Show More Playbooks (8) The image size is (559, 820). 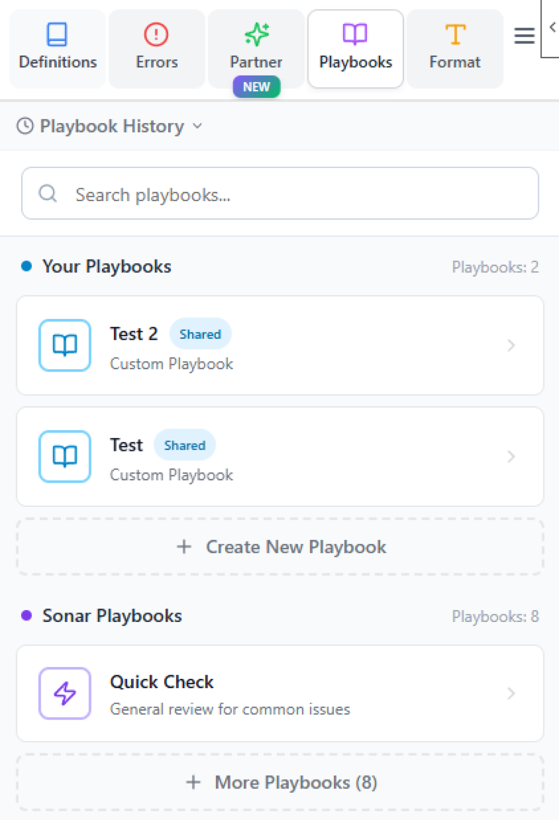(x=280, y=782)
